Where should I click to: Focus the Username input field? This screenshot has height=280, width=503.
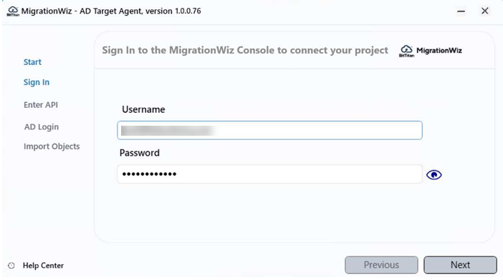270,131
